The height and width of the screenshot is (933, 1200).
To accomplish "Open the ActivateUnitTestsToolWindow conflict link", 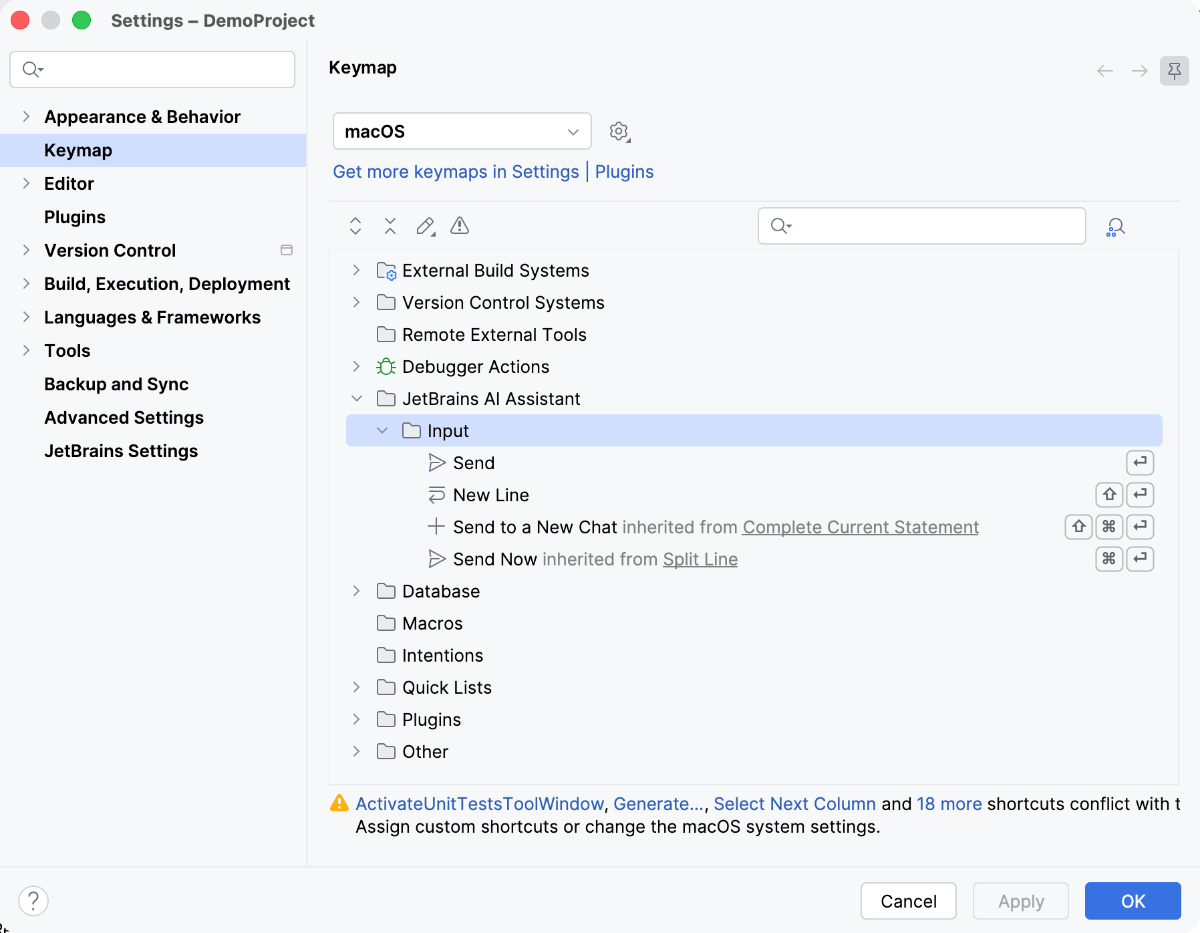I will coord(480,804).
